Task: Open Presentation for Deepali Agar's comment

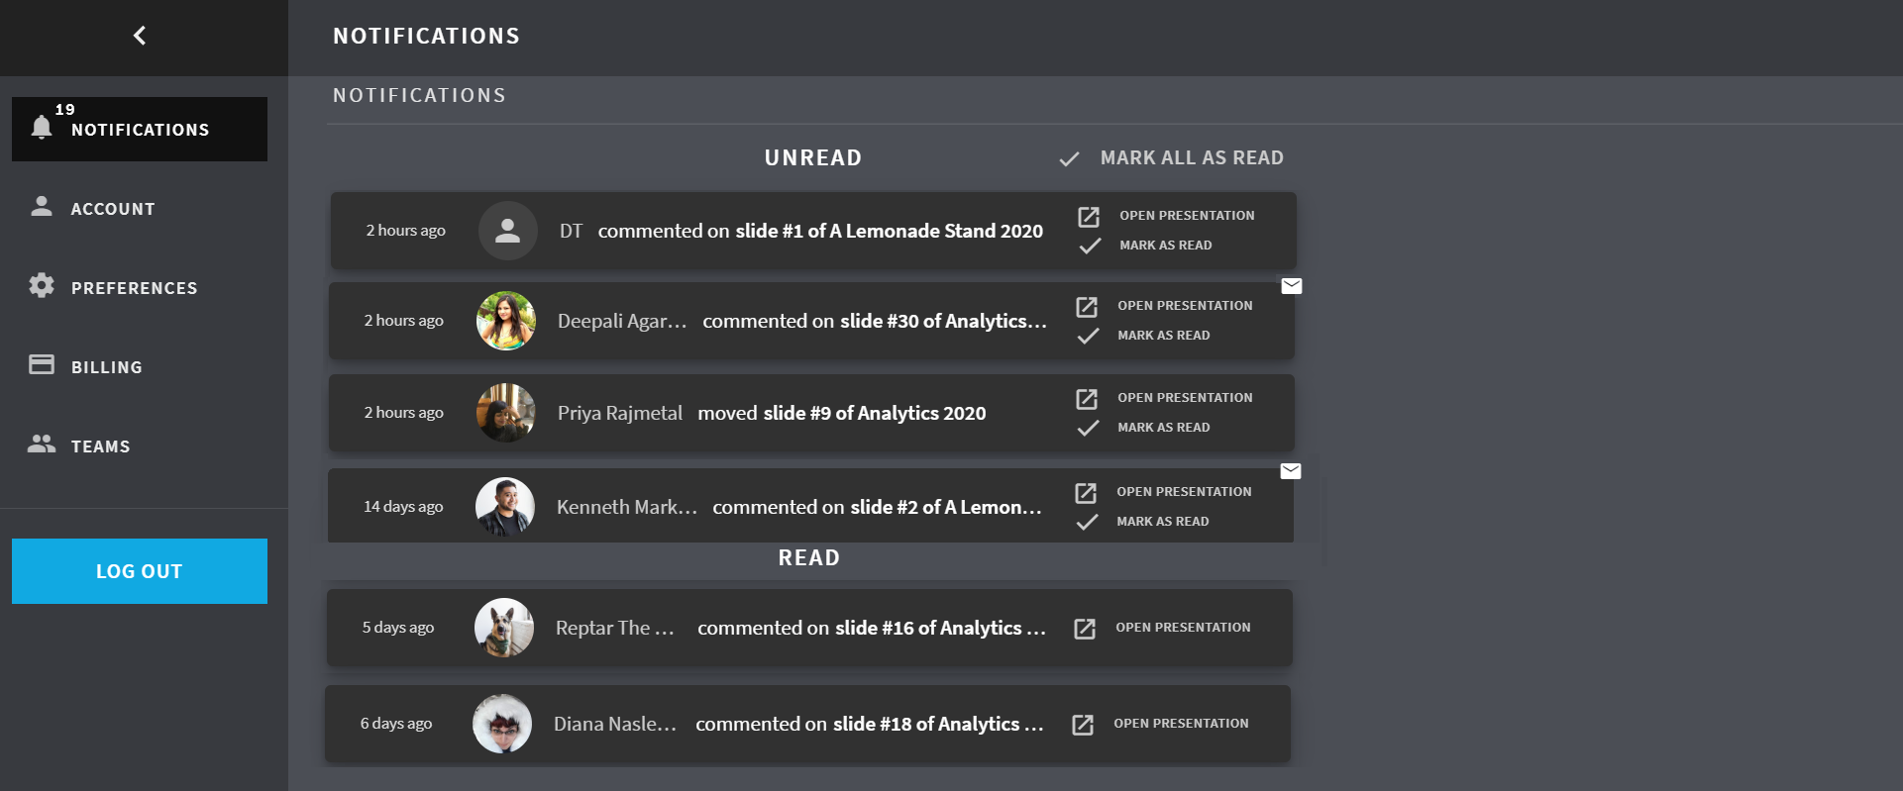Action: point(1185,306)
